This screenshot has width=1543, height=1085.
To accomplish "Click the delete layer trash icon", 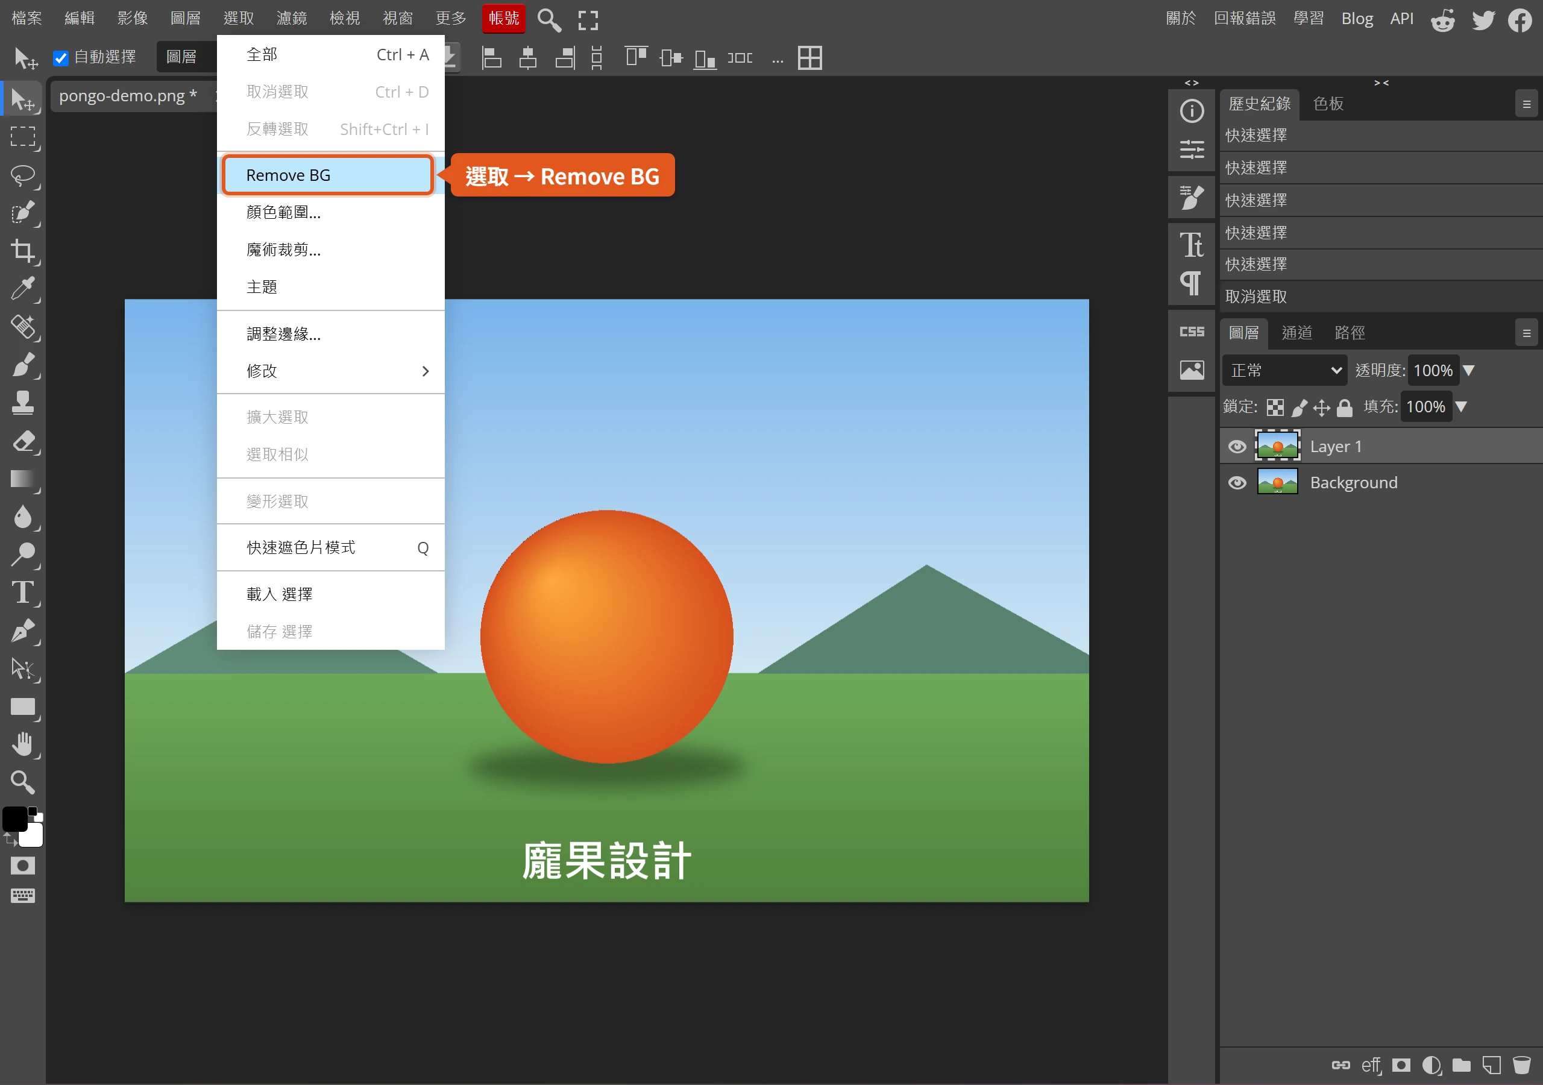I will click(1521, 1065).
